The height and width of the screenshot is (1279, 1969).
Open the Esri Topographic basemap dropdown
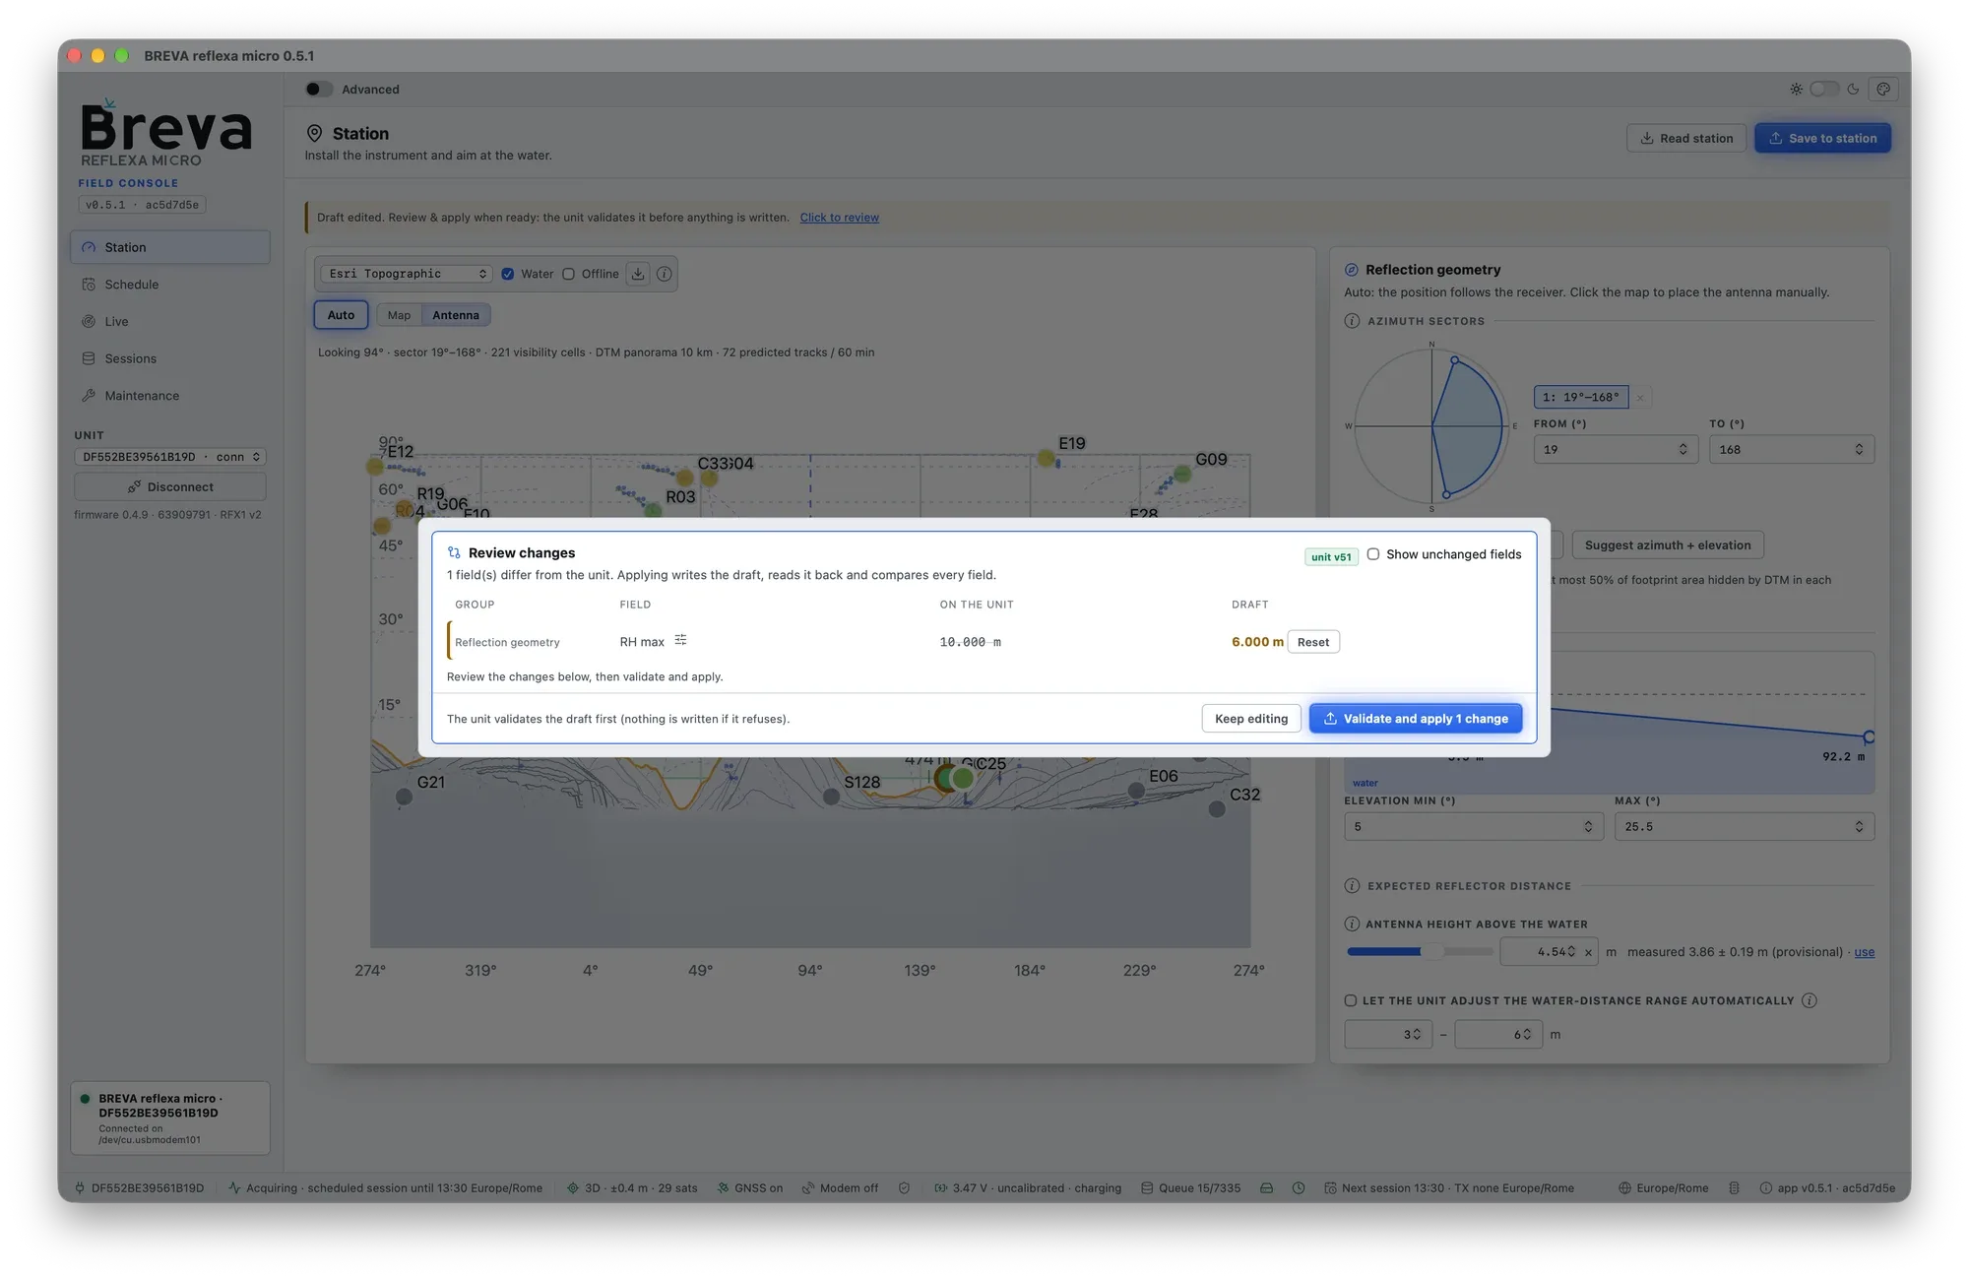tap(408, 274)
